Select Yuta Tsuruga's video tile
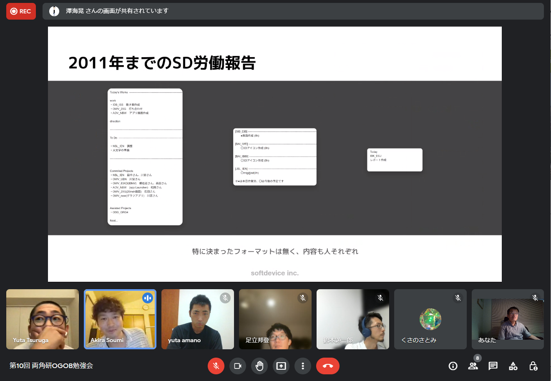 point(43,319)
